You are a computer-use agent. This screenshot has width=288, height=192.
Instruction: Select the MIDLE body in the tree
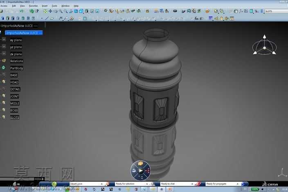coord(15,104)
